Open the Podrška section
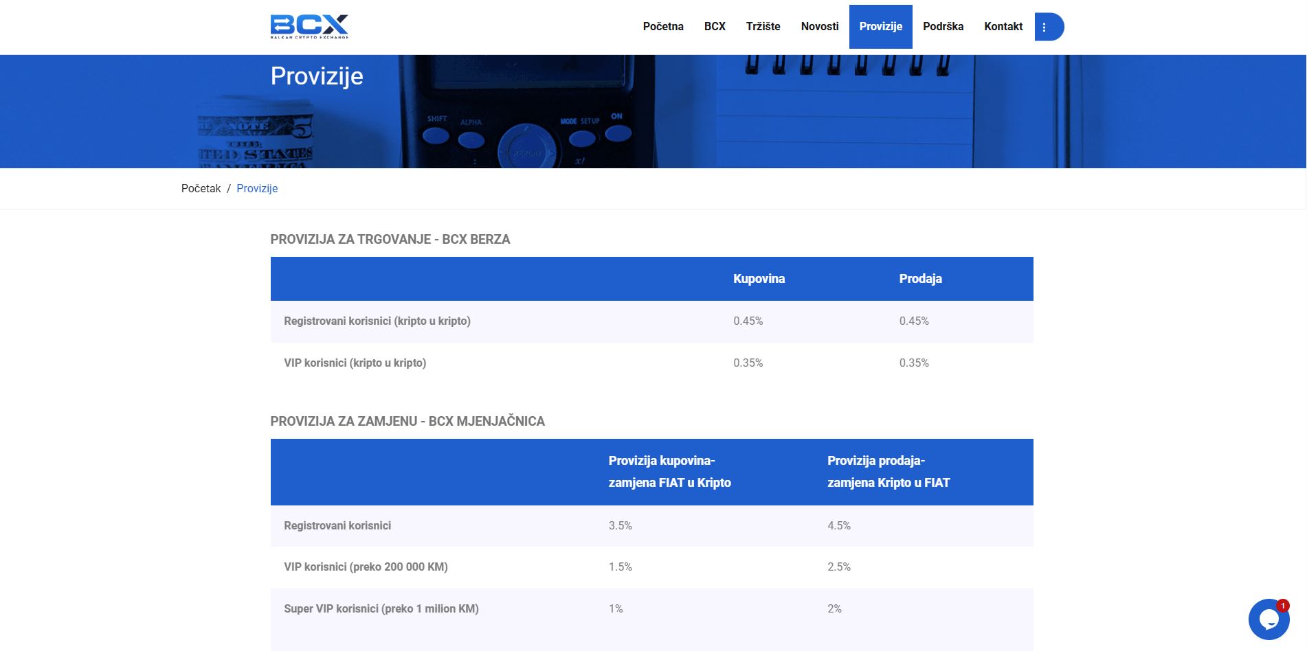1307x651 pixels. click(943, 26)
